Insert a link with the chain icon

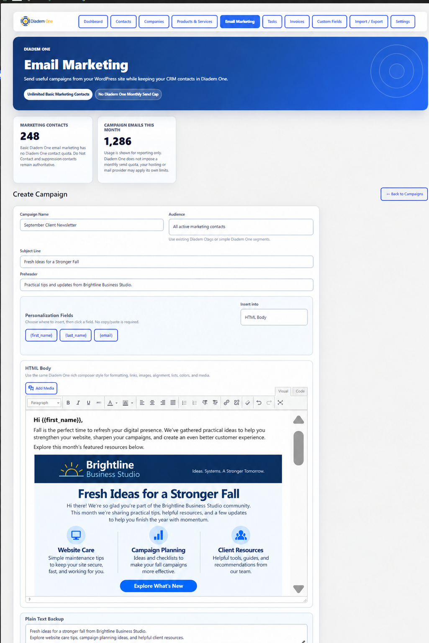226,403
